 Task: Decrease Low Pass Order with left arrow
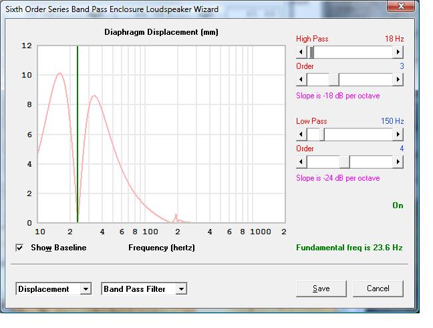(x=301, y=162)
